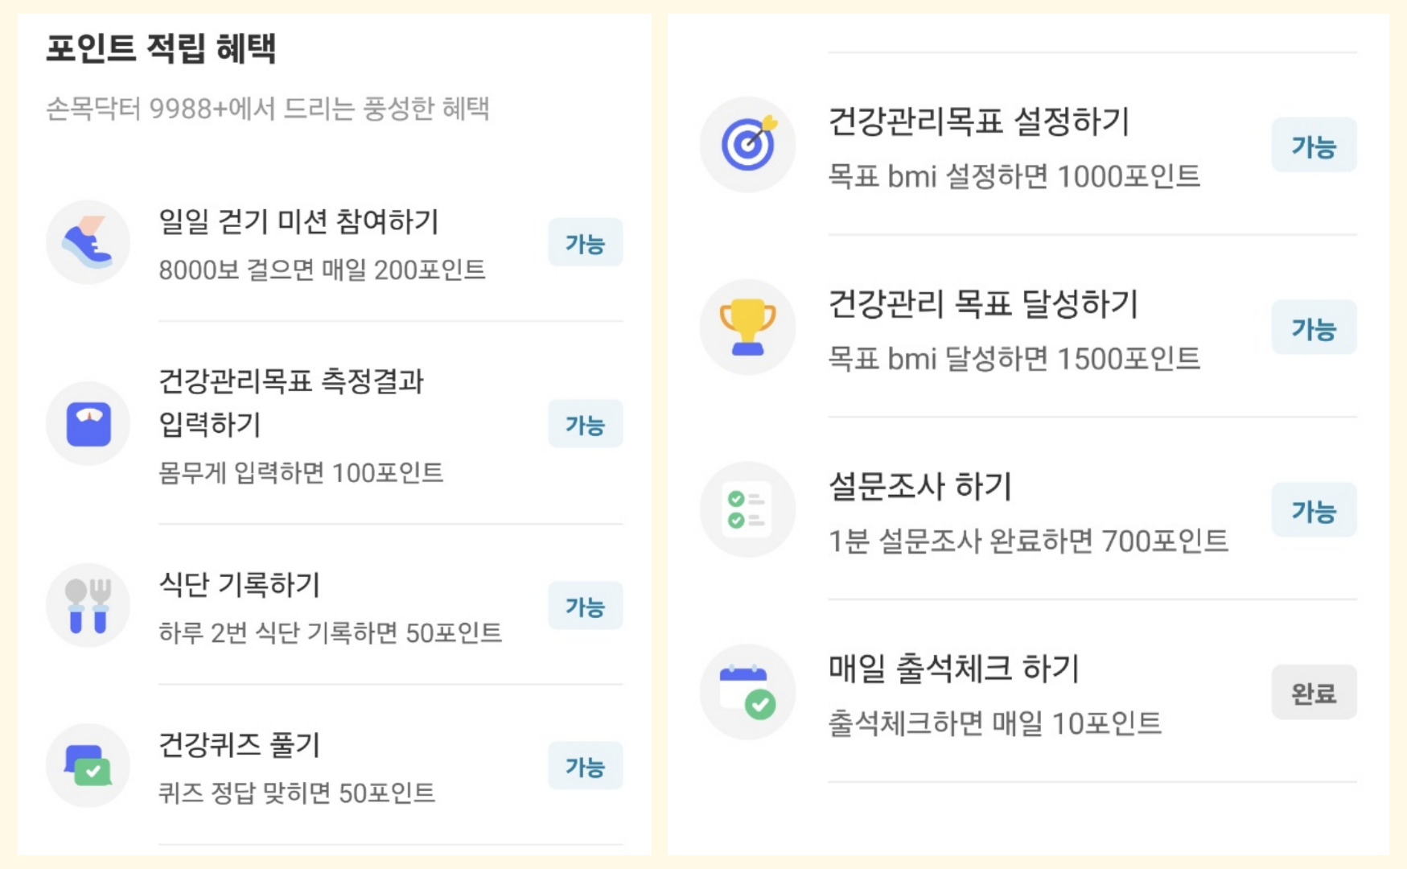Click 가능 beside 건강퀴즈 풀기
Screen dimensions: 1407x869
pos(585,766)
